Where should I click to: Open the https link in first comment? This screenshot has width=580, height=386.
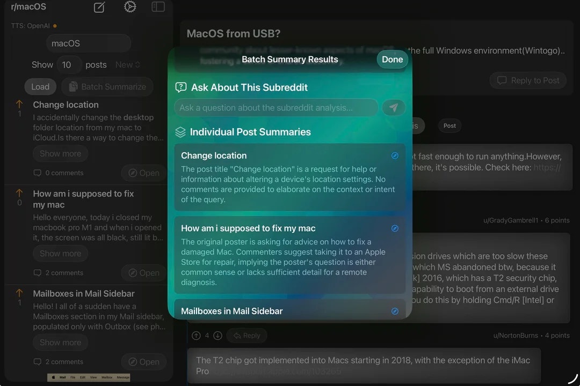[547, 167]
